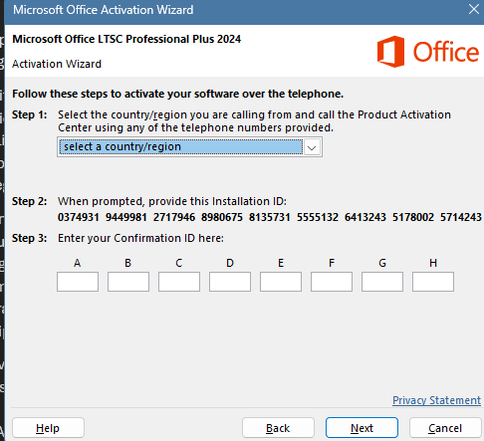Click Confirmation ID field D

click(x=230, y=282)
